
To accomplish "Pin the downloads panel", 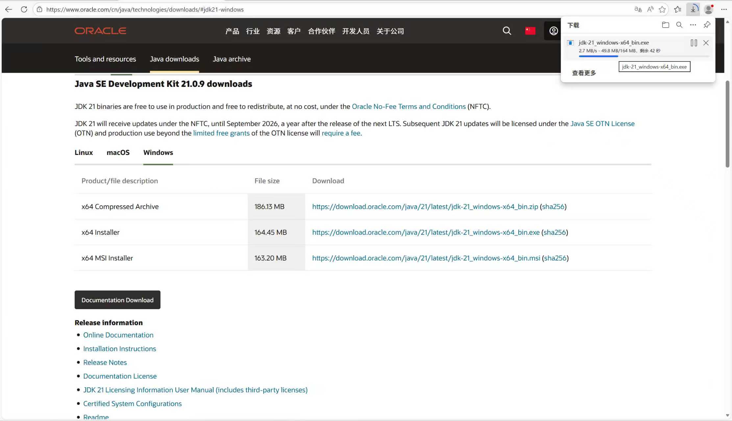I will click(x=707, y=25).
